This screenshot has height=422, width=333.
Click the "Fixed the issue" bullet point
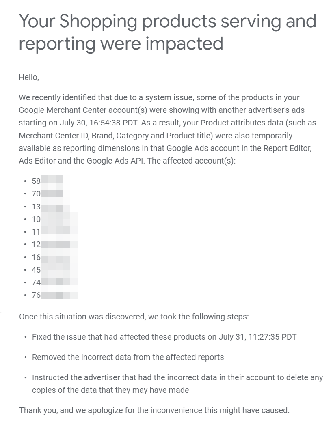tap(164, 337)
